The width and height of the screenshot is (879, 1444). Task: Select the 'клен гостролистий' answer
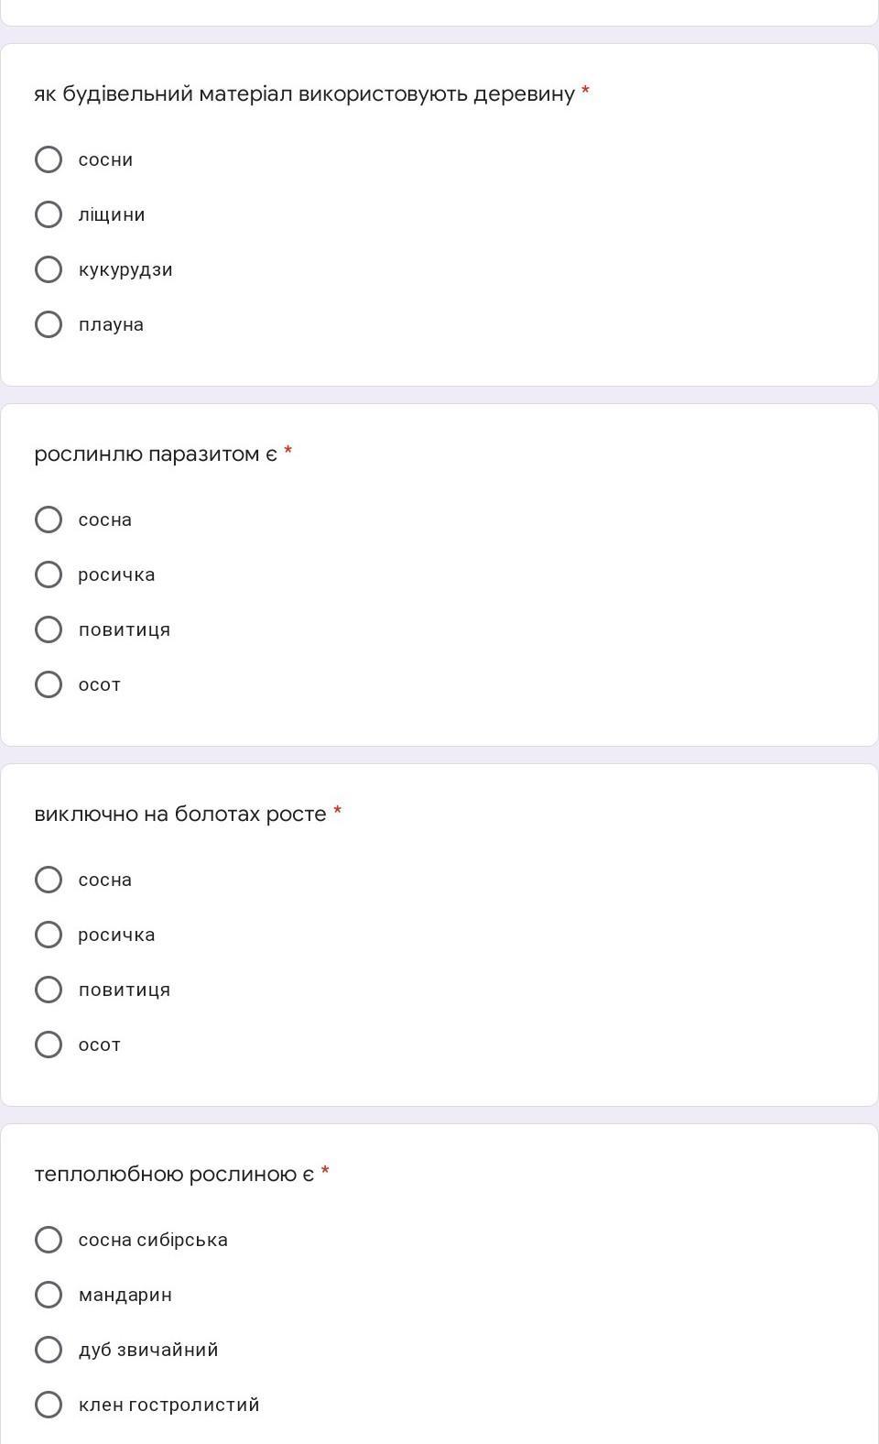49,1405
